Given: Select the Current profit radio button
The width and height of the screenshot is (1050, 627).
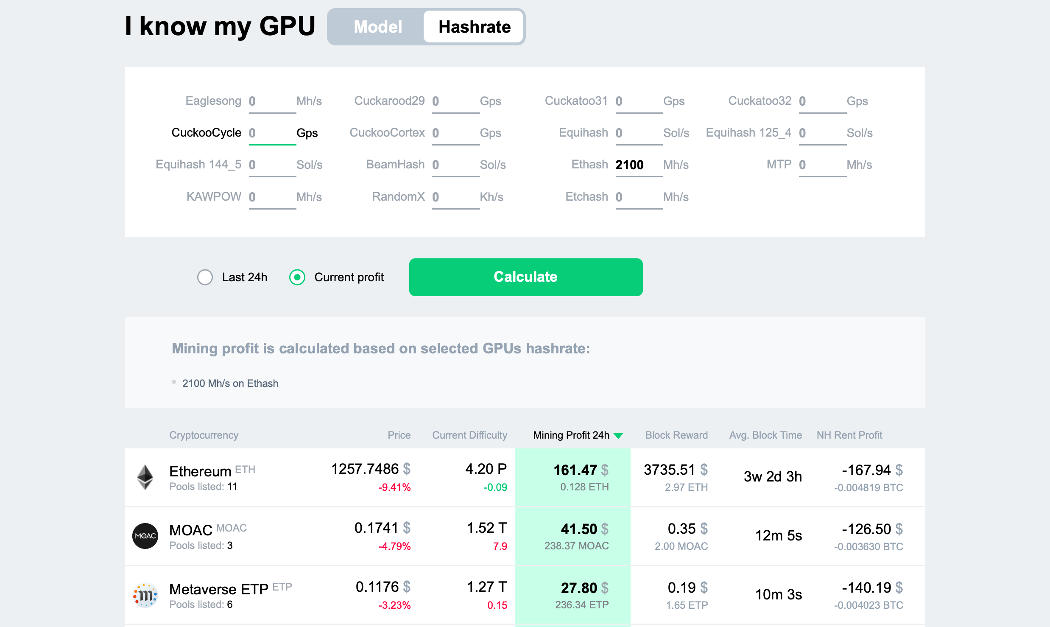Looking at the screenshot, I should point(297,277).
